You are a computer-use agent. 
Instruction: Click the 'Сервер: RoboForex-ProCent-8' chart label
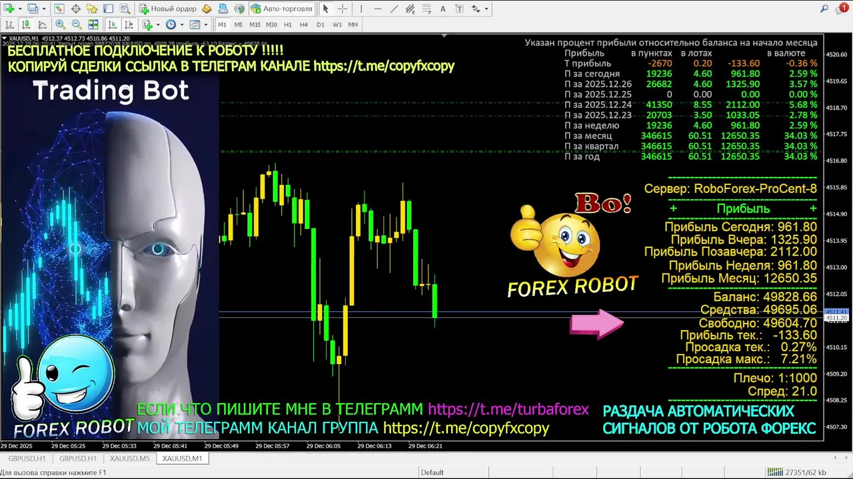[730, 189]
